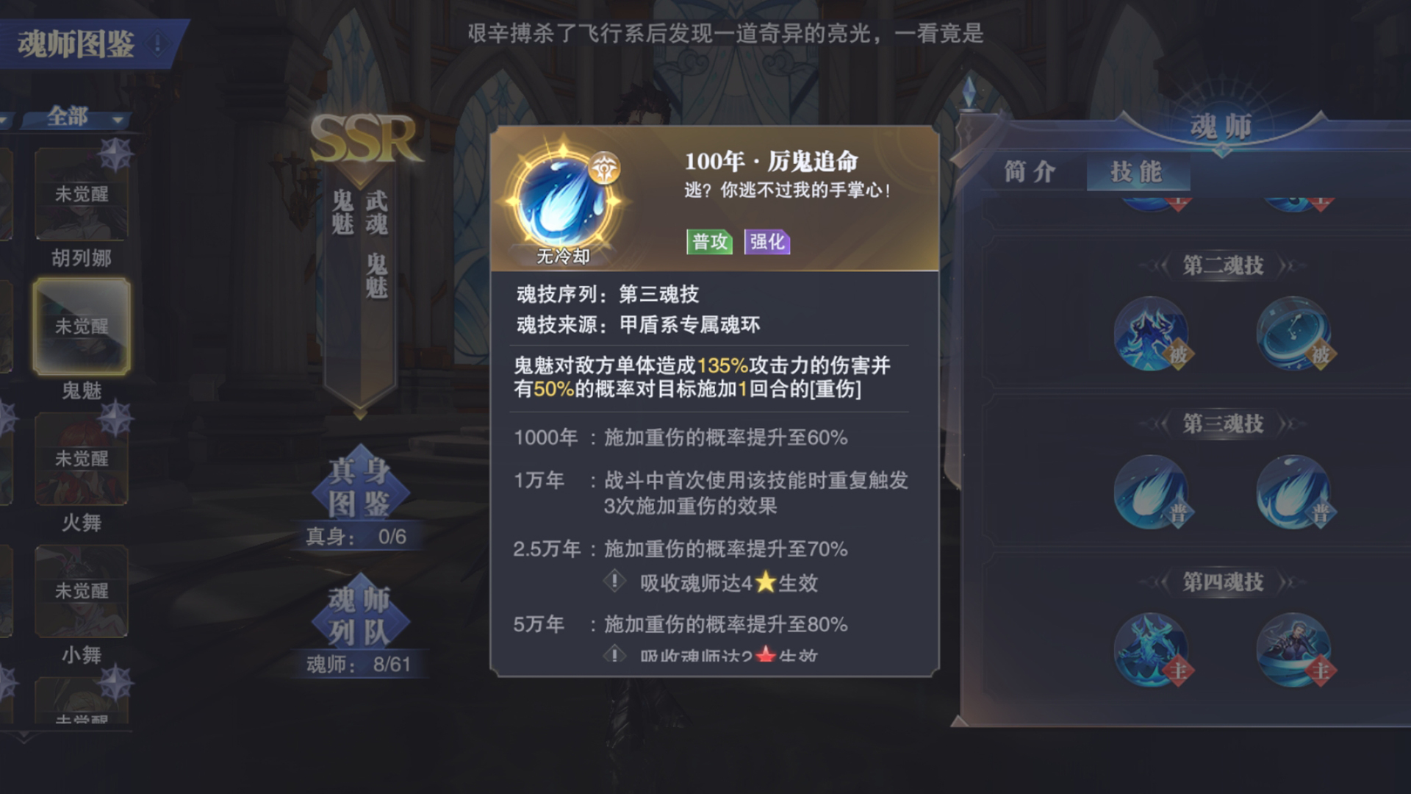The image size is (1411, 794).
Task: Click the 普攻 green tag
Action: (x=709, y=241)
